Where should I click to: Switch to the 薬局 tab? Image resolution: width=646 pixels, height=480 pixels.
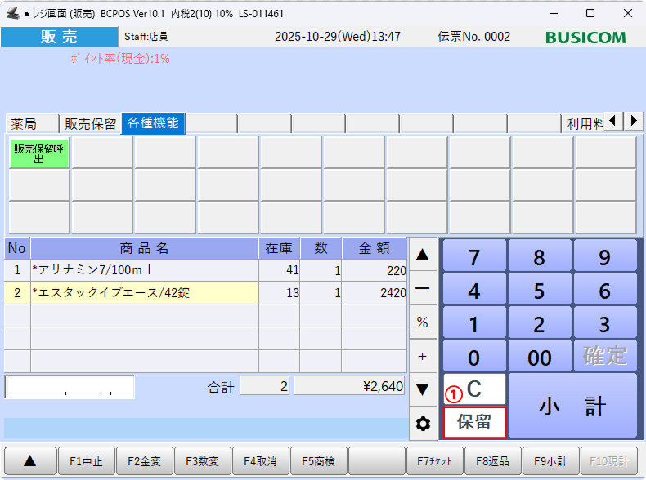pos(25,124)
